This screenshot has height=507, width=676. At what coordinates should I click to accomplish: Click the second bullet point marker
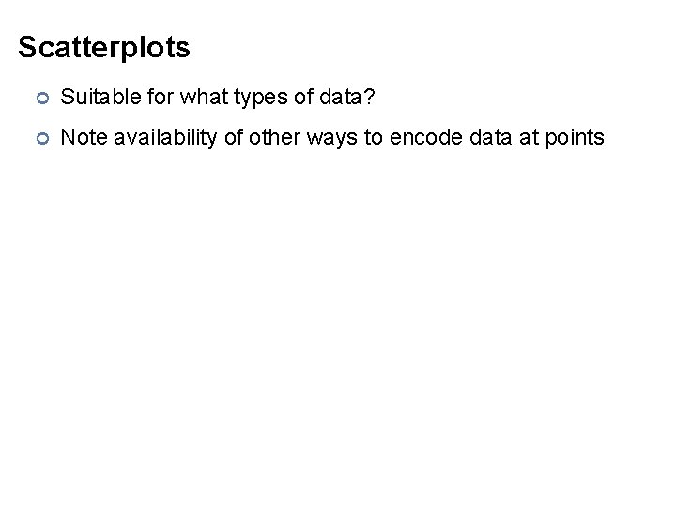[x=39, y=139]
